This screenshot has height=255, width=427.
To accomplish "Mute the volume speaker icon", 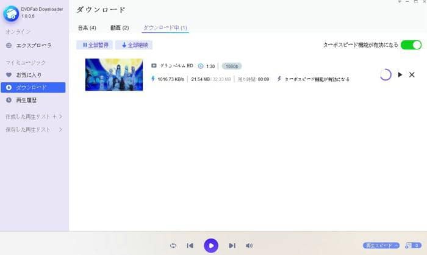I will [x=249, y=245].
